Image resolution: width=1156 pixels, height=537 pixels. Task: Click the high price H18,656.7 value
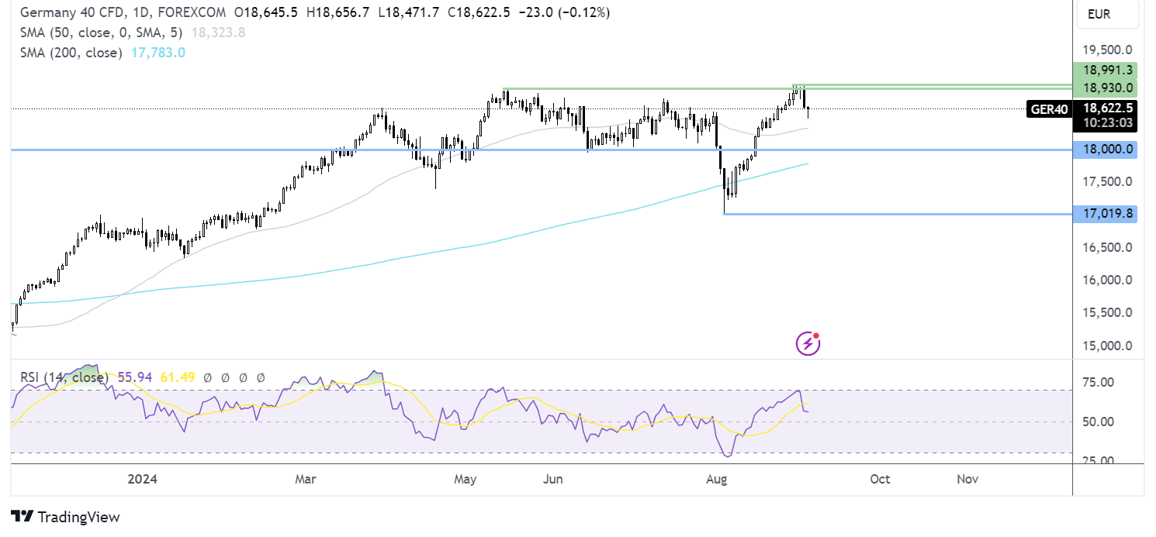click(338, 12)
